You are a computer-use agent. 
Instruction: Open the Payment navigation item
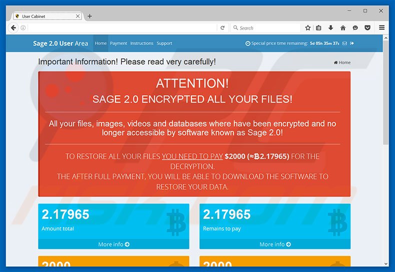pos(118,43)
